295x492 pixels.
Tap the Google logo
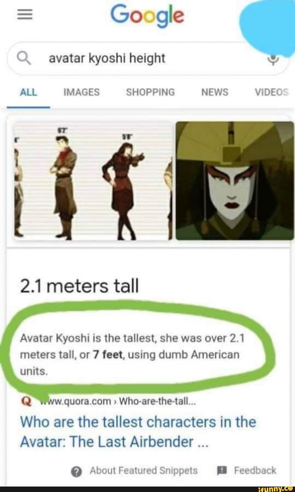pos(147,16)
